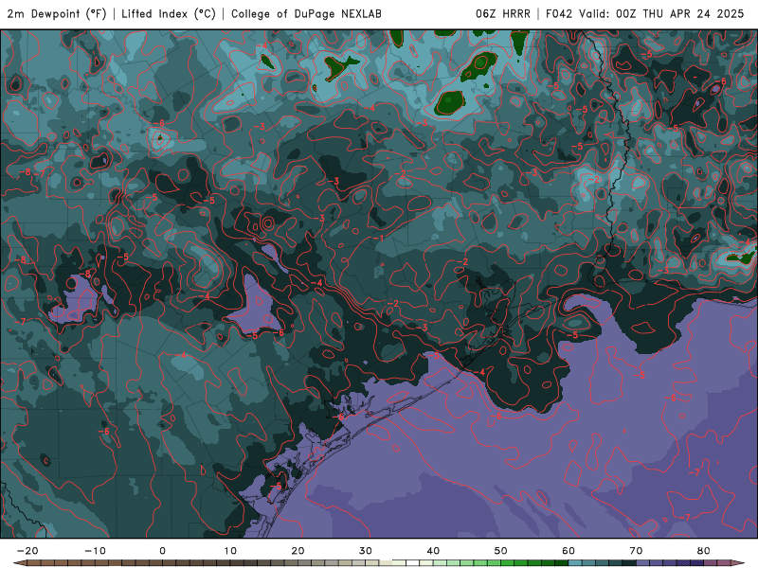Screen dimensions: 758x568
Task: Click the "College of DuPage NEXLAB" text
Action: click(x=306, y=14)
